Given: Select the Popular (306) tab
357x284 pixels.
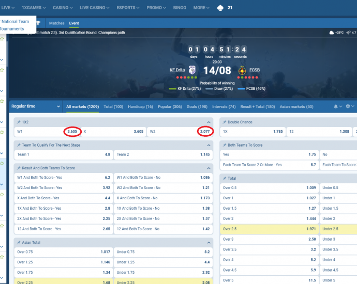Looking at the screenshot, I should 170,106.
